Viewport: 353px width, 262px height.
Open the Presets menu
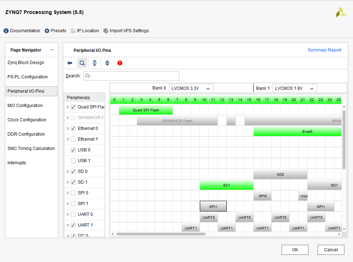[x=58, y=31]
